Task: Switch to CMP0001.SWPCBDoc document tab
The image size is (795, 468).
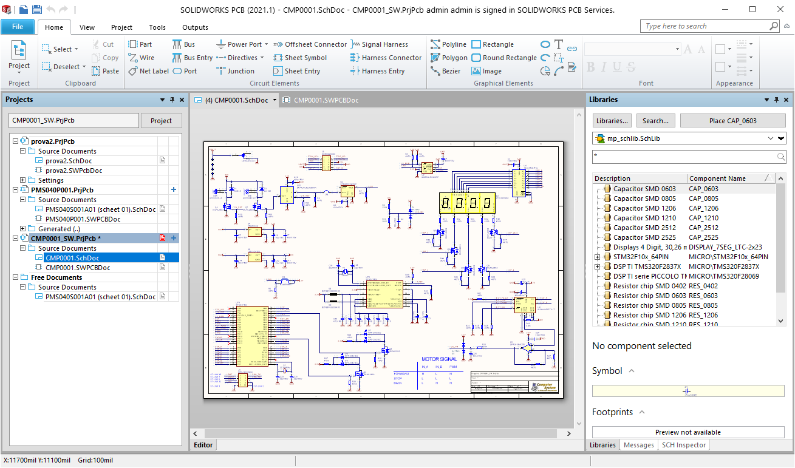Action: pyautogui.click(x=320, y=100)
